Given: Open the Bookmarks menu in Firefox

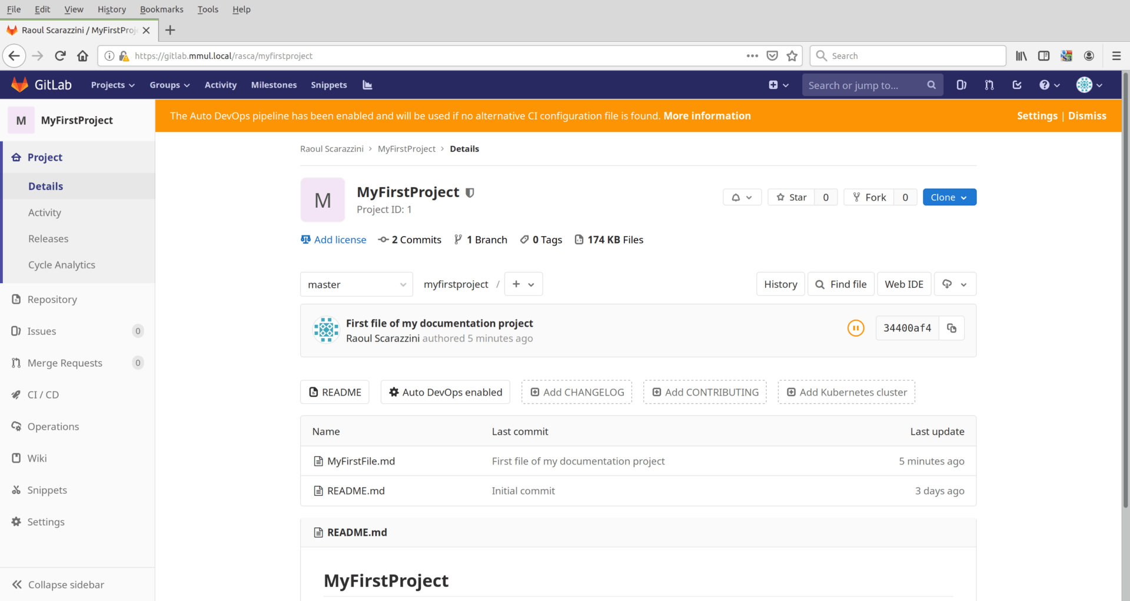Looking at the screenshot, I should [161, 9].
